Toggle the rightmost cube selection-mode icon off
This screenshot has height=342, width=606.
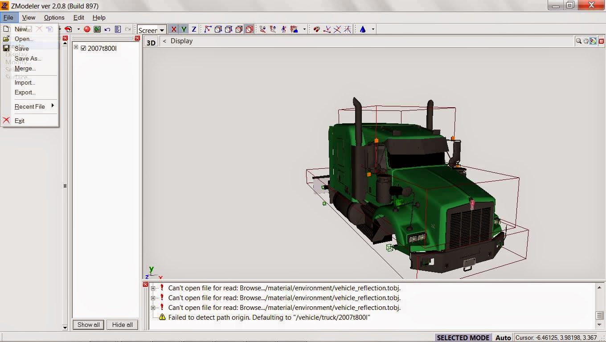click(249, 29)
